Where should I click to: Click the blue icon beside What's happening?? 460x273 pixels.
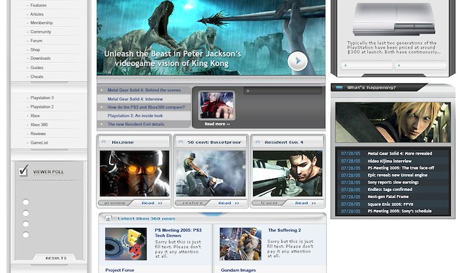[339, 87]
